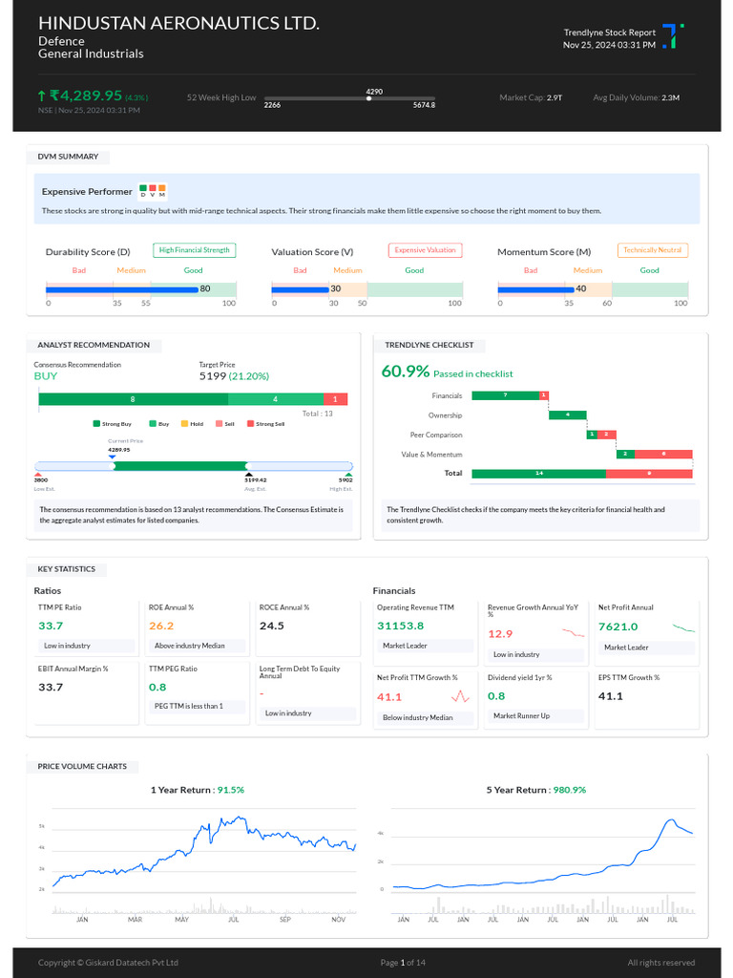Click the HINDUSTAN AERONAUTICS LTD. title
The image size is (733, 978).
coord(178,23)
